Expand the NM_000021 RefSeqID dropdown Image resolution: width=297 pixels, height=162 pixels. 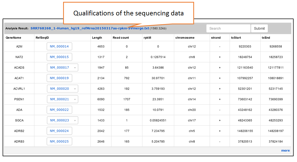point(63,99)
